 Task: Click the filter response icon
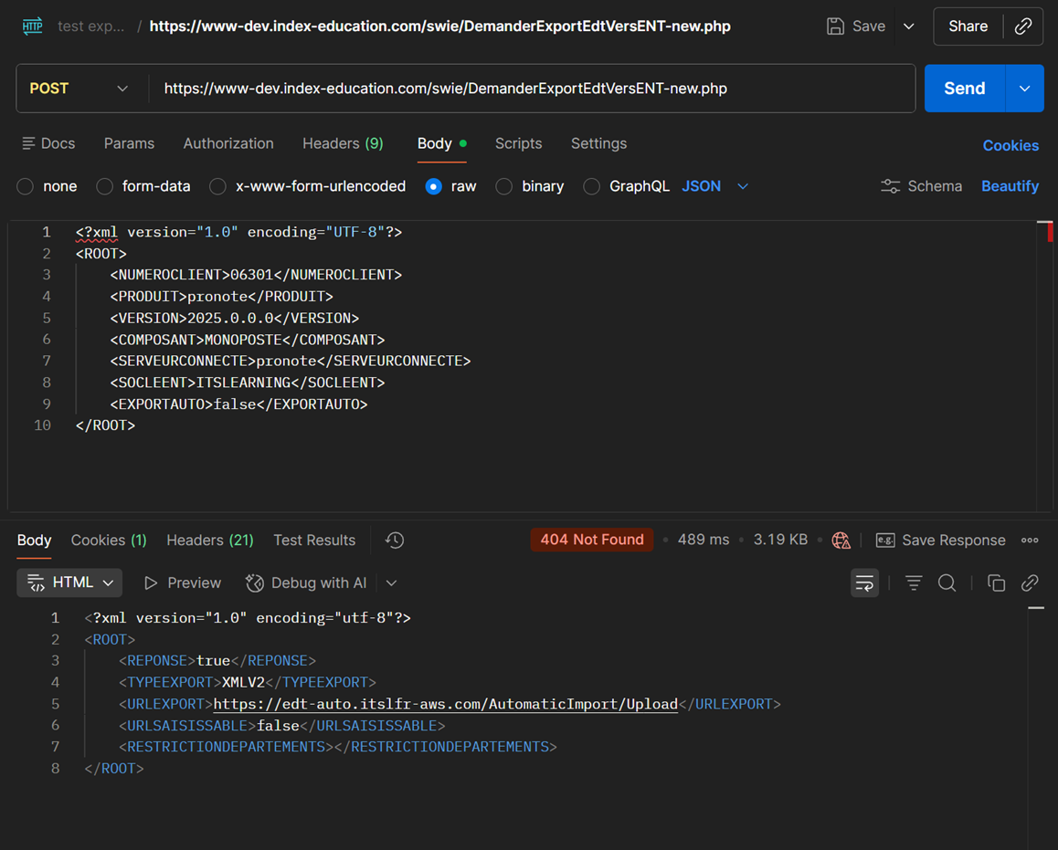(914, 583)
